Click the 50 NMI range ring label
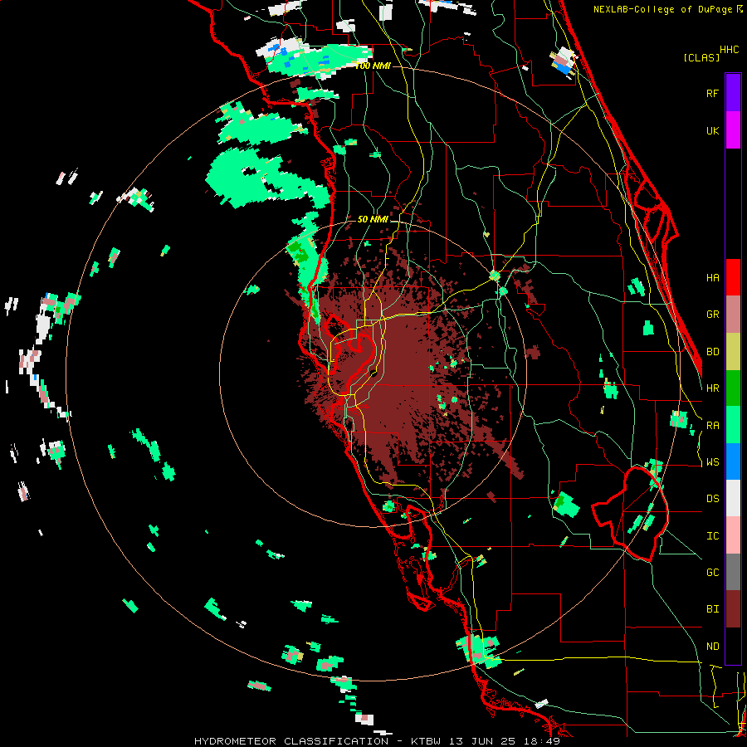Image resolution: width=747 pixels, height=747 pixels. [373, 219]
